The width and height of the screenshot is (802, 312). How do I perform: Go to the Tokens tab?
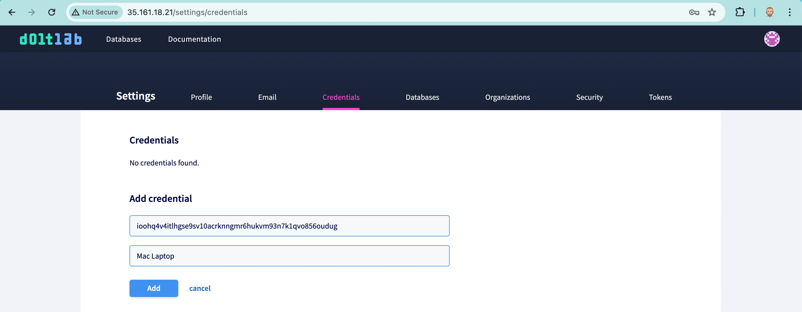[x=660, y=97]
